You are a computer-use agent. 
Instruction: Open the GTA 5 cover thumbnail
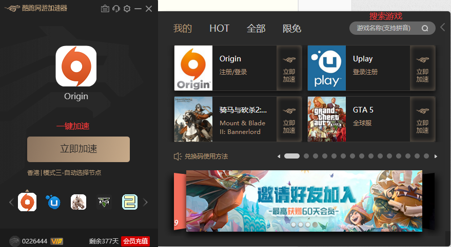(327, 119)
